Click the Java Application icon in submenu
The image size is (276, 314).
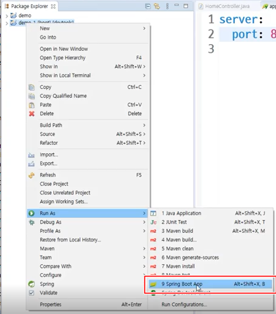pyautogui.click(x=153, y=213)
